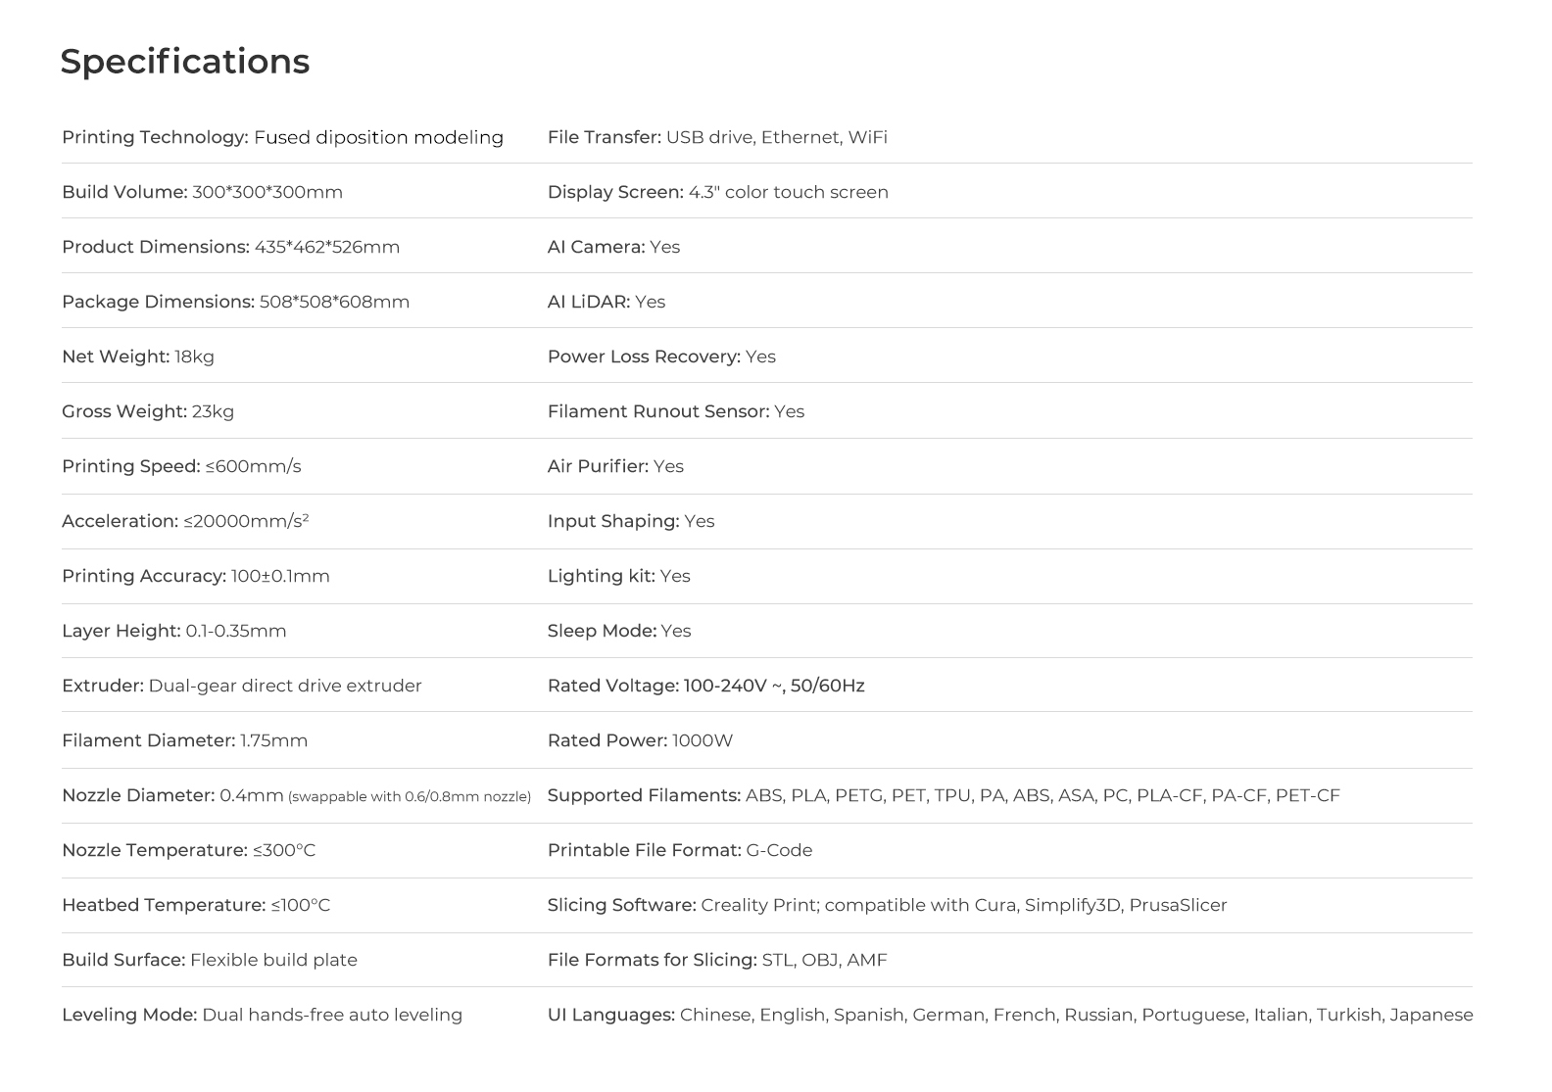Click the Slicing Software Creality Print text

(887, 905)
